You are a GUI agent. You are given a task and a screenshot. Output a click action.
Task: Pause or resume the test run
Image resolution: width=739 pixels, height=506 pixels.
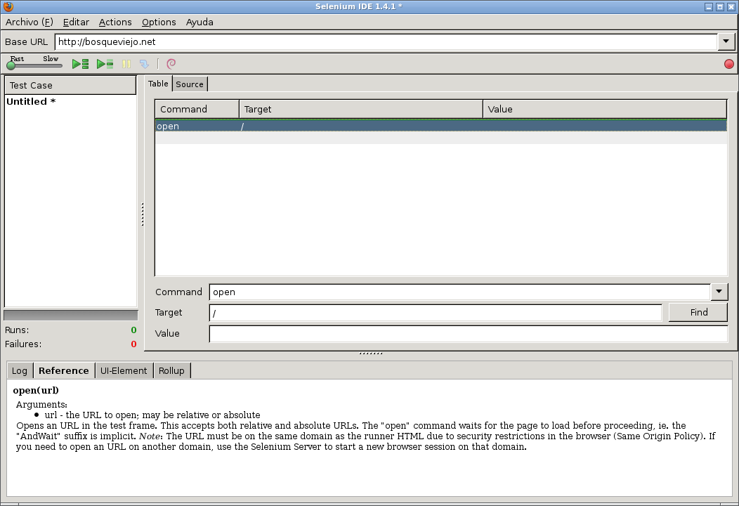pyautogui.click(x=126, y=64)
